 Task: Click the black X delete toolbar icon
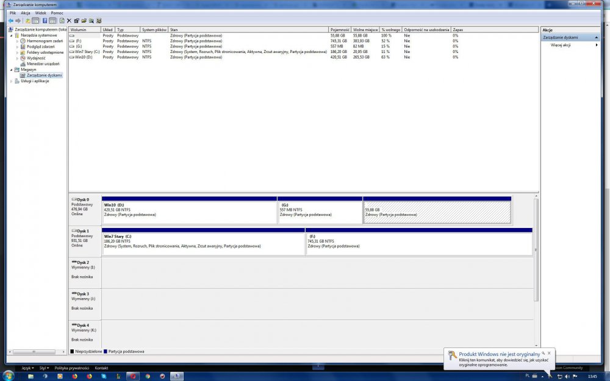tap(69, 21)
